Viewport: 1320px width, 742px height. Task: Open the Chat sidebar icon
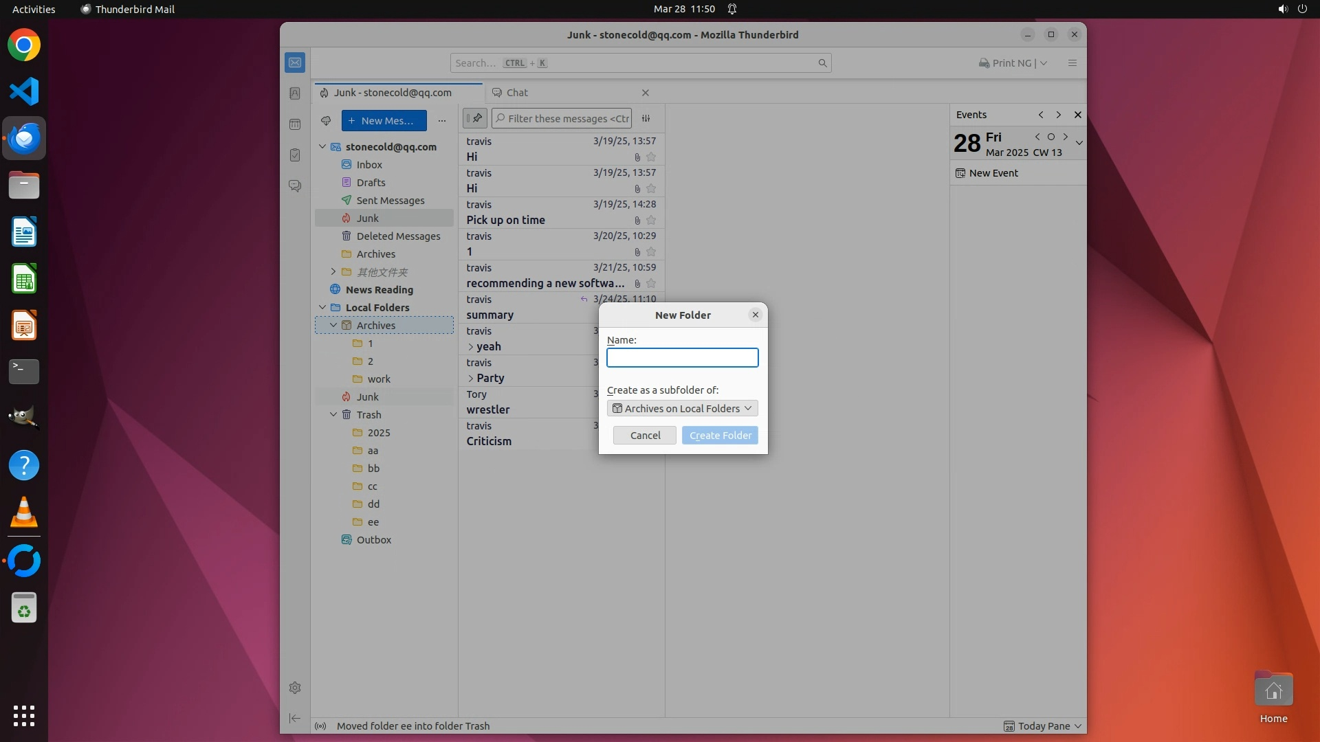tap(295, 186)
